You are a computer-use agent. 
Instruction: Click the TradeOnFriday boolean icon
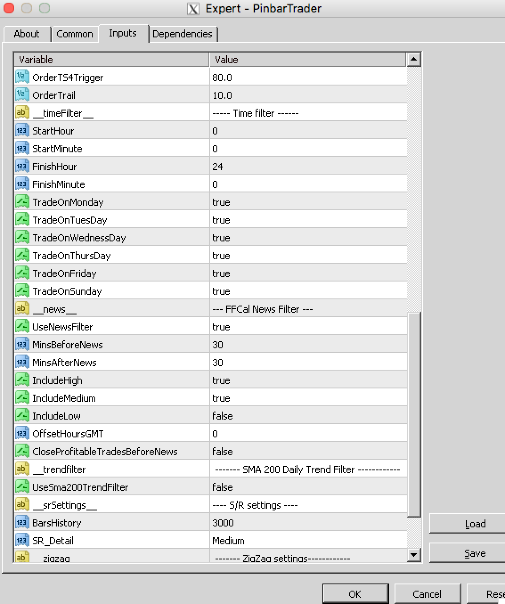point(22,273)
